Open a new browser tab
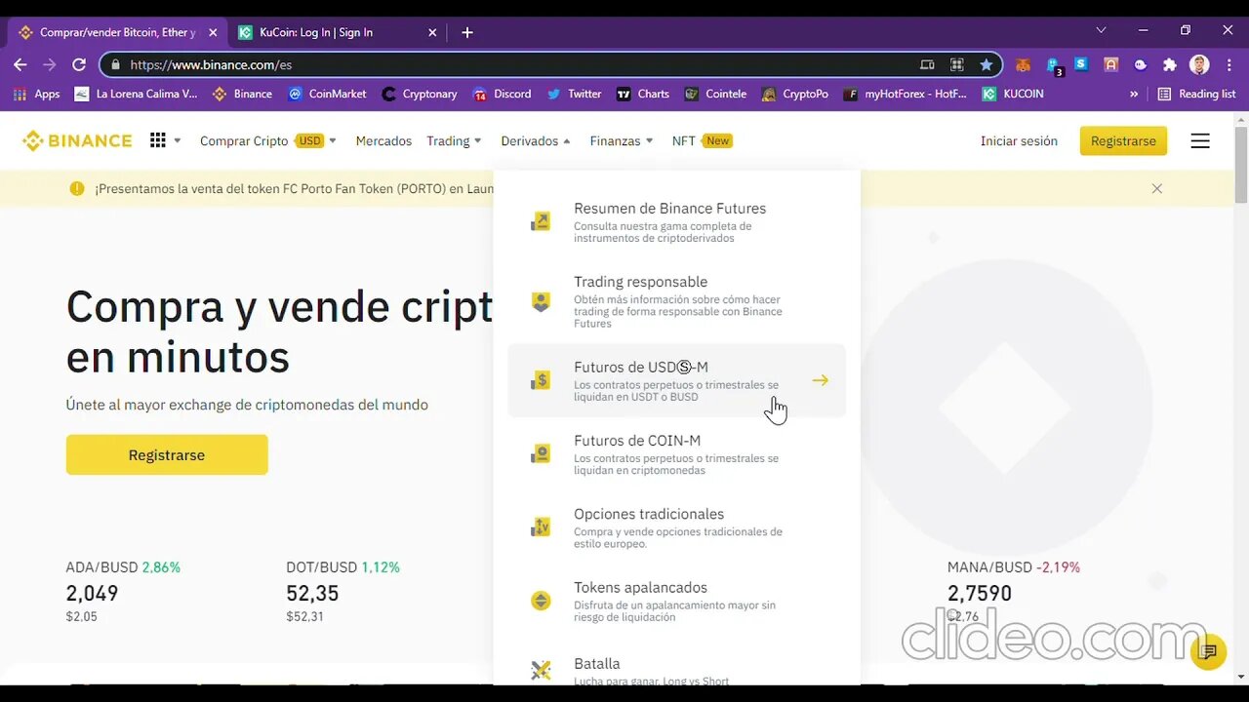 pyautogui.click(x=467, y=32)
